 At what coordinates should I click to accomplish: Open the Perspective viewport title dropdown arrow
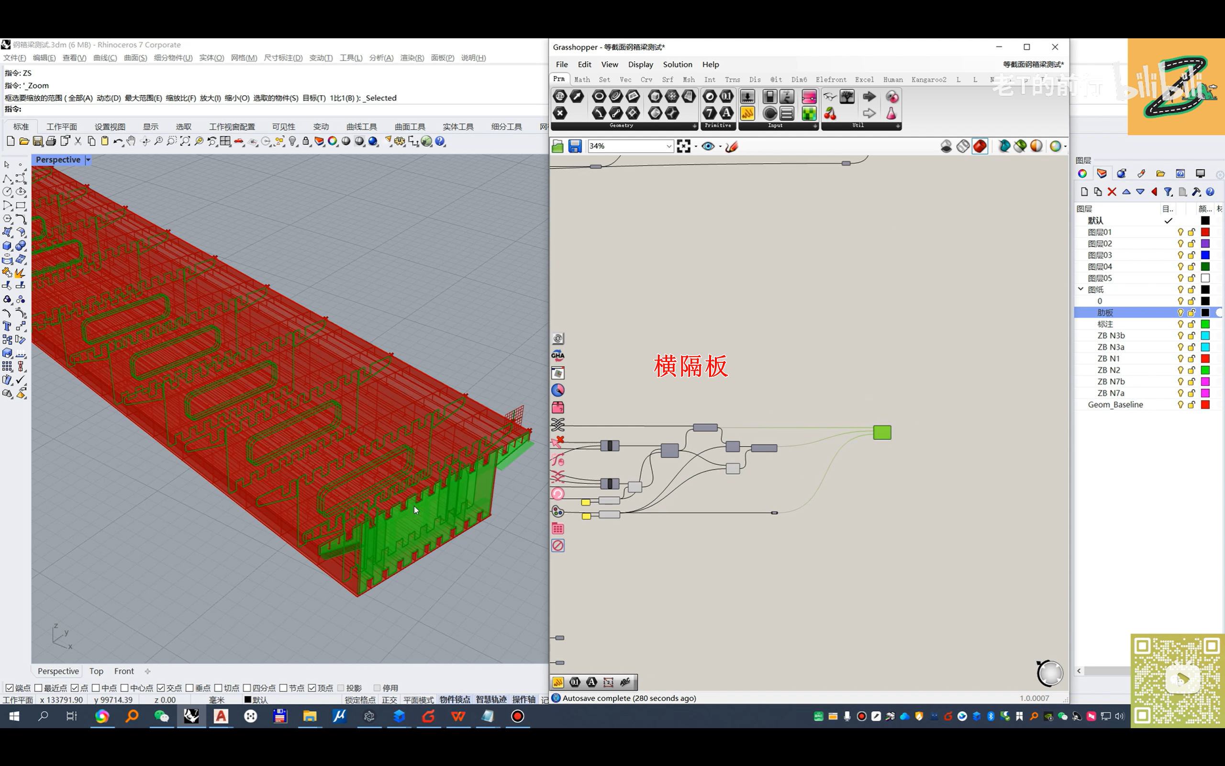point(88,160)
